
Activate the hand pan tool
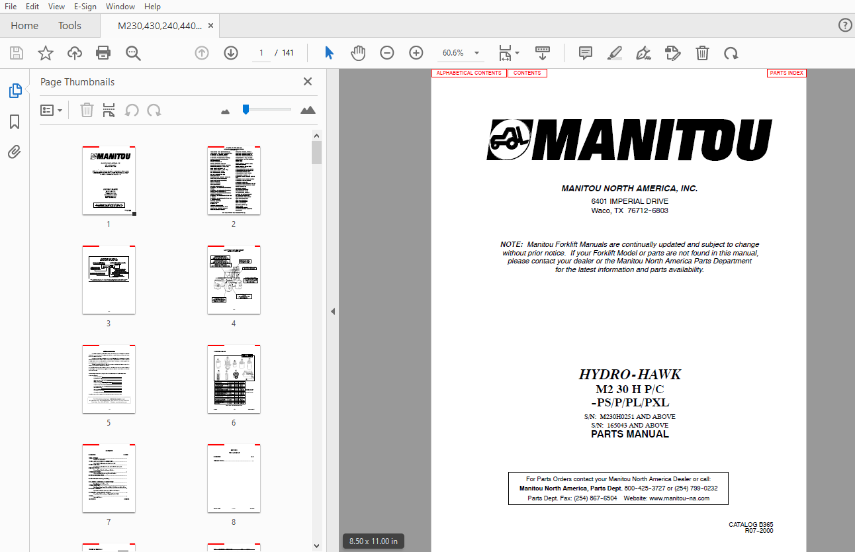[358, 53]
